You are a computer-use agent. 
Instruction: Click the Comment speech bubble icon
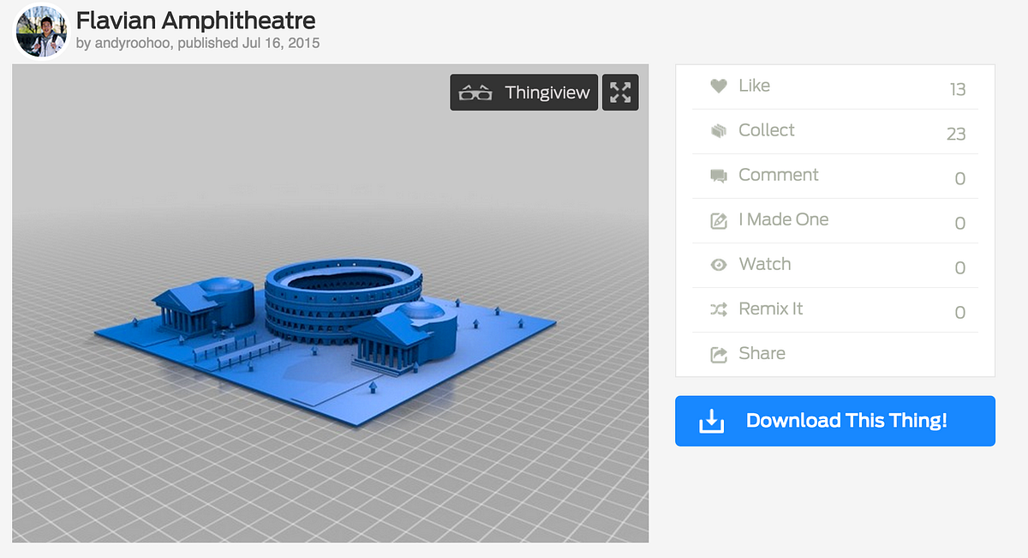pyautogui.click(x=719, y=176)
